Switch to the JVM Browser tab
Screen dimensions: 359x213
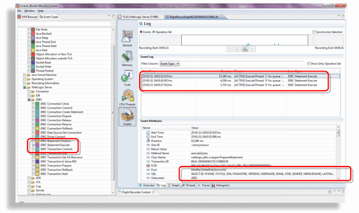coord(27,17)
